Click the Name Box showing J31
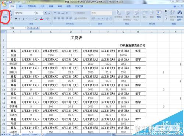 [13, 28]
